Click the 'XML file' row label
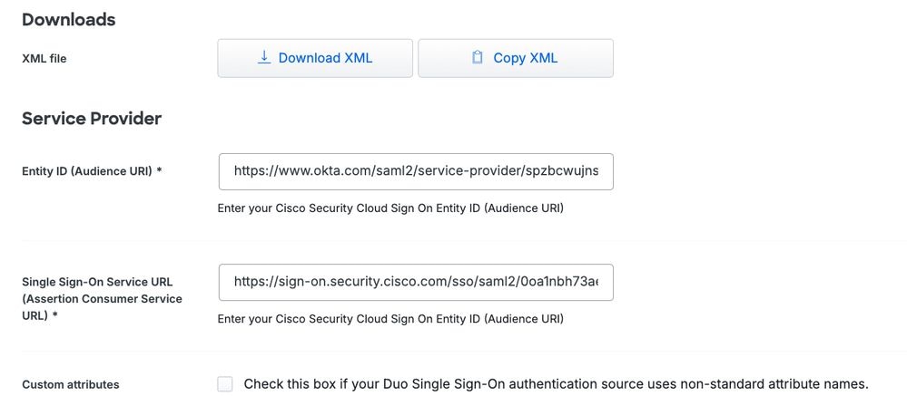Viewport: 907px width, 396px height. click(44, 59)
